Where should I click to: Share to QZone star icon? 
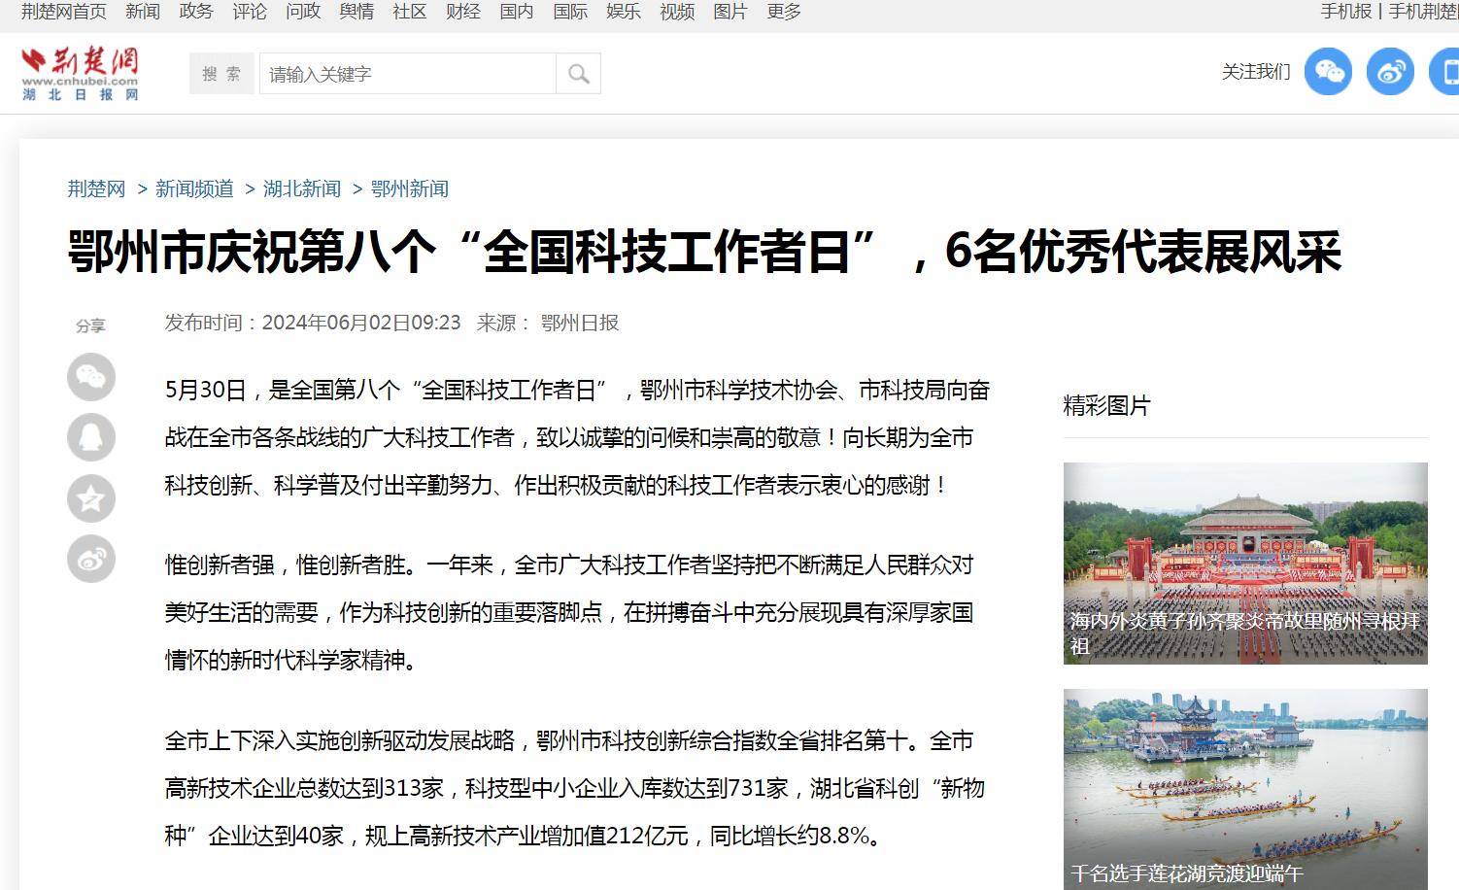coord(91,498)
